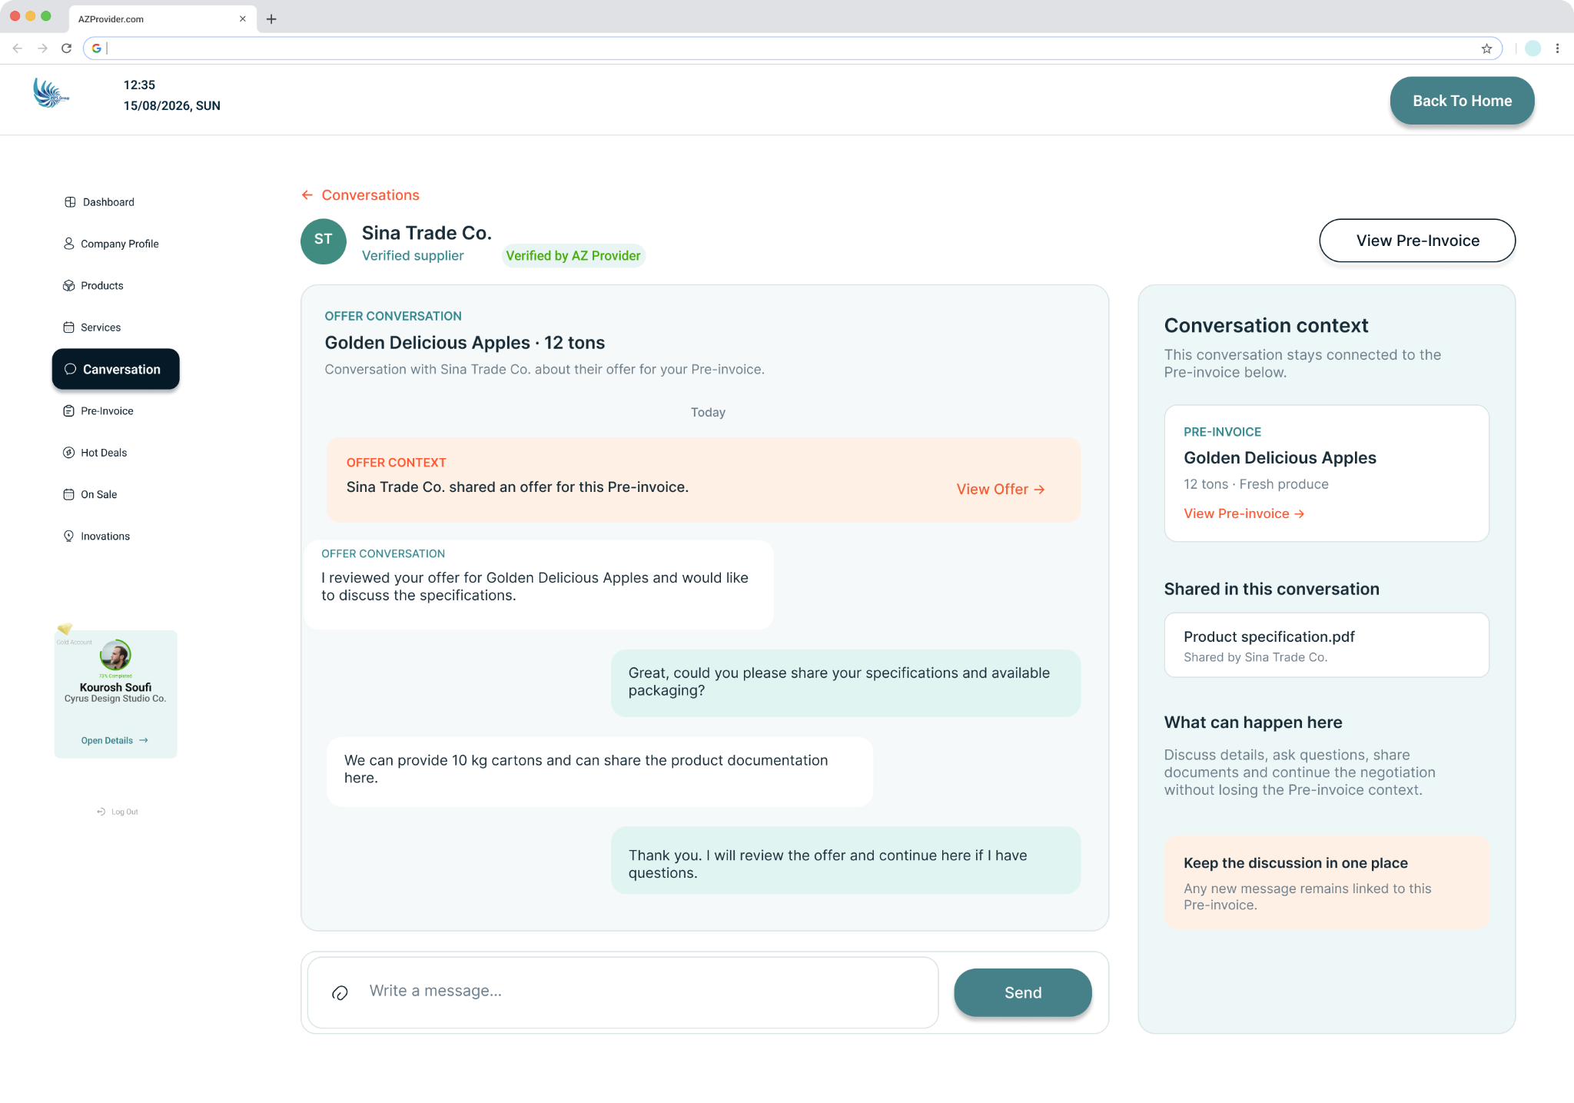This screenshot has width=1574, height=1103.
Task: Select Products from the sidebar
Action: (x=93, y=286)
